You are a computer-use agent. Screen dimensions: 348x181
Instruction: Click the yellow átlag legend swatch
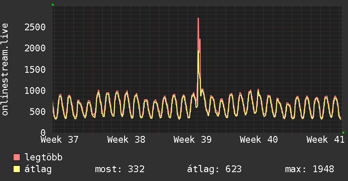point(16,169)
